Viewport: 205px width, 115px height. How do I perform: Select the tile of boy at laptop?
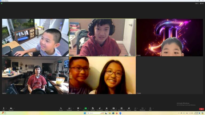[x=35, y=38]
